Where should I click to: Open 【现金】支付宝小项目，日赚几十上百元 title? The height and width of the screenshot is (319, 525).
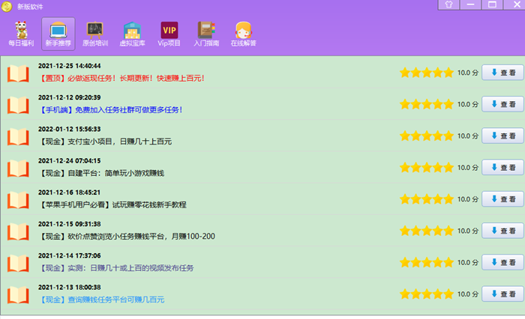(x=105, y=142)
